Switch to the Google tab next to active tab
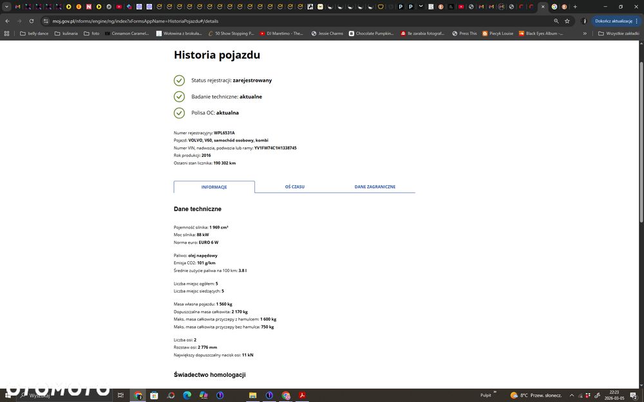 (x=554, y=6)
